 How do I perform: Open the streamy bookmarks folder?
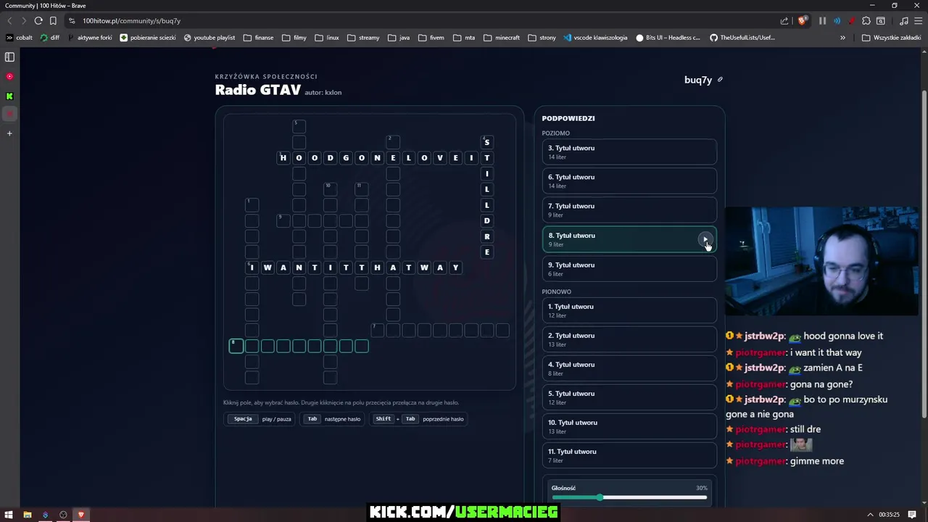click(x=363, y=38)
